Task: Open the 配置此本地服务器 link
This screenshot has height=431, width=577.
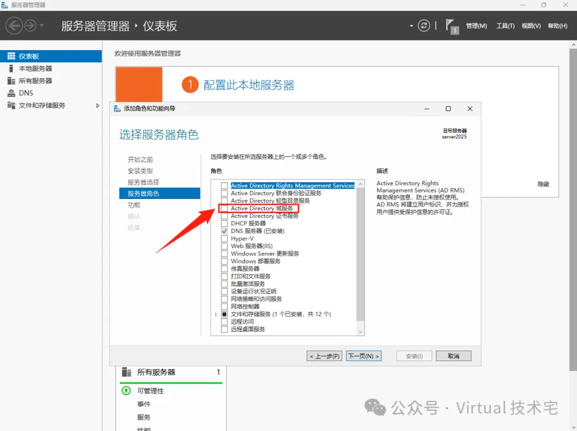Action: (249, 85)
